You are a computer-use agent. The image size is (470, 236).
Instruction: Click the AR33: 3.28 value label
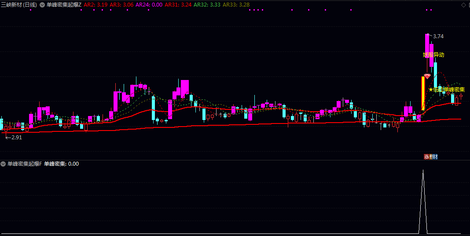pyautogui.click(x=236, y=5)
